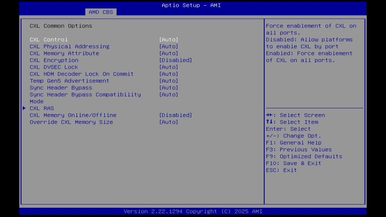Open the CXL Physical Addressing dropdown
The image size is (386, 217).
70,46
